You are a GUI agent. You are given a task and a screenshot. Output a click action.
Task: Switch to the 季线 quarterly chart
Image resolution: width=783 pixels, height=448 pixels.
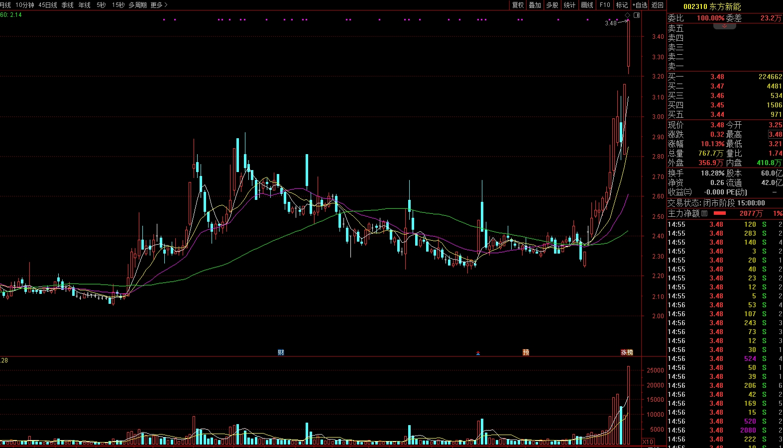(67, 5)
